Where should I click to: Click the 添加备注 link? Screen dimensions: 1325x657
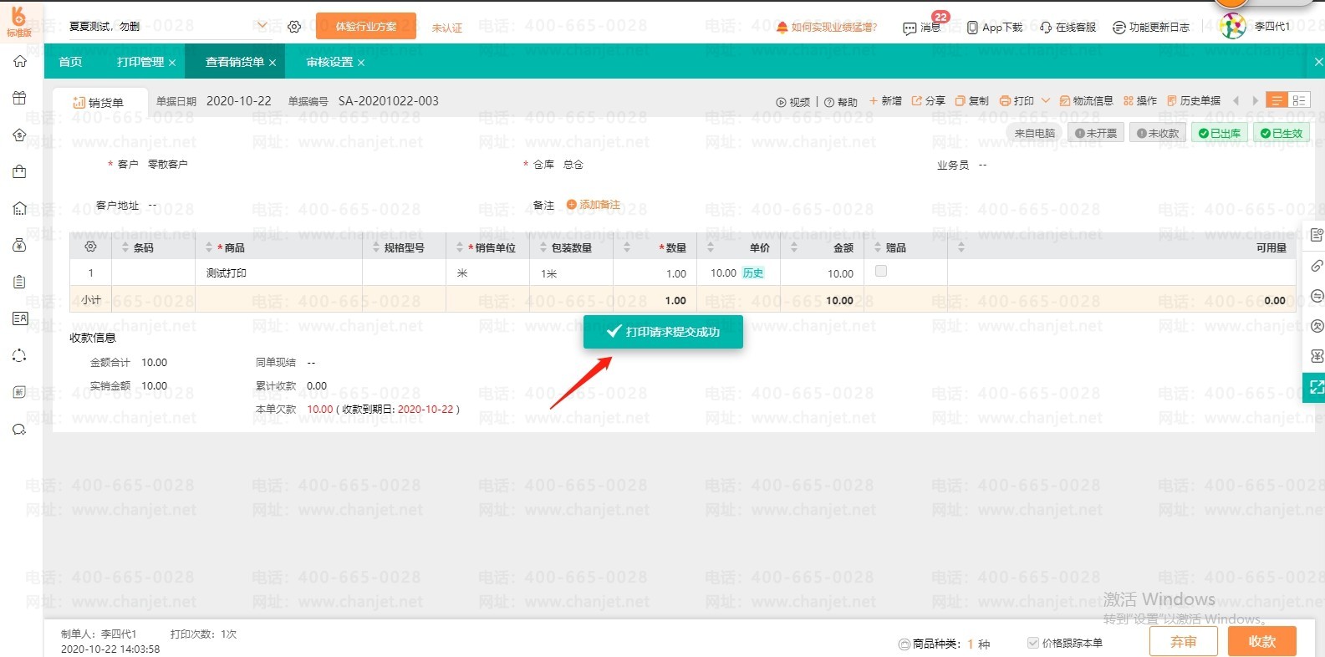[594, 205]
